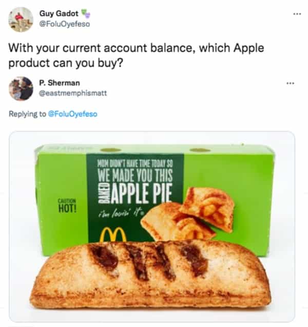Click the 'Replying to' label
Image resolution: width=308 pixels, height=327 pixels.
[x=27, y=114]
